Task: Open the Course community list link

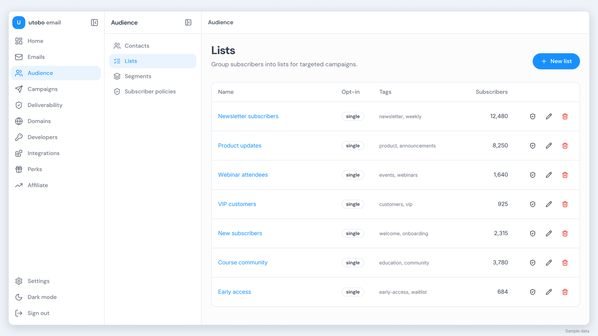Action: pos(242,263)
